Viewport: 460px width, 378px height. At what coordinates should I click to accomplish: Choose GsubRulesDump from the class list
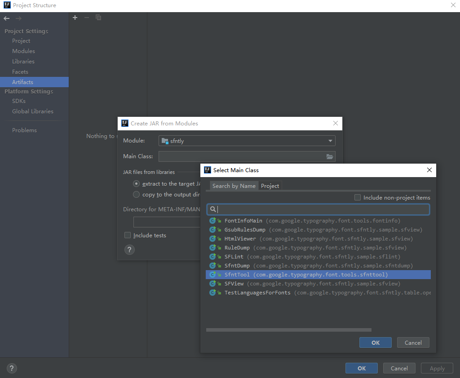pos(245,230)
